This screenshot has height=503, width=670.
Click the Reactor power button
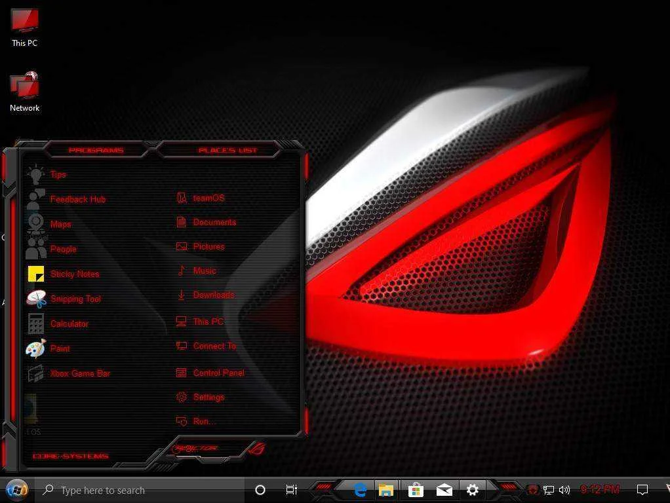tap(195, 449)
